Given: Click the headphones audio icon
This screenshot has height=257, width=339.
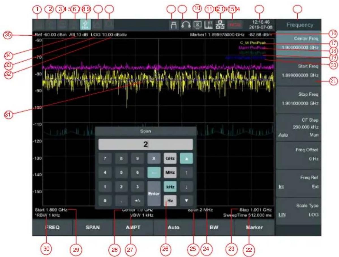Looking at the screenshot, I should tap(186, 25).
